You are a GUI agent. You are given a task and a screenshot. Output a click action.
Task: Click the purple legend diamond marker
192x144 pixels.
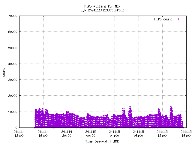coord(179,19)
